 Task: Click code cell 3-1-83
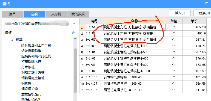click(94, 65)
